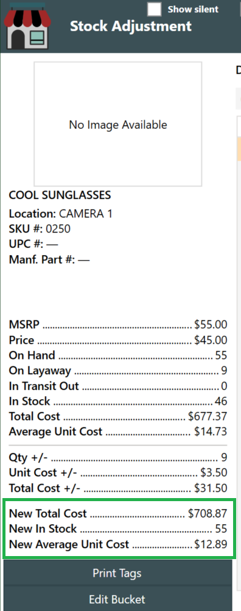The width and height of the screenshot is (241, 611).
Task: Click the SKU # 0250 text
Action: point(40,229)
